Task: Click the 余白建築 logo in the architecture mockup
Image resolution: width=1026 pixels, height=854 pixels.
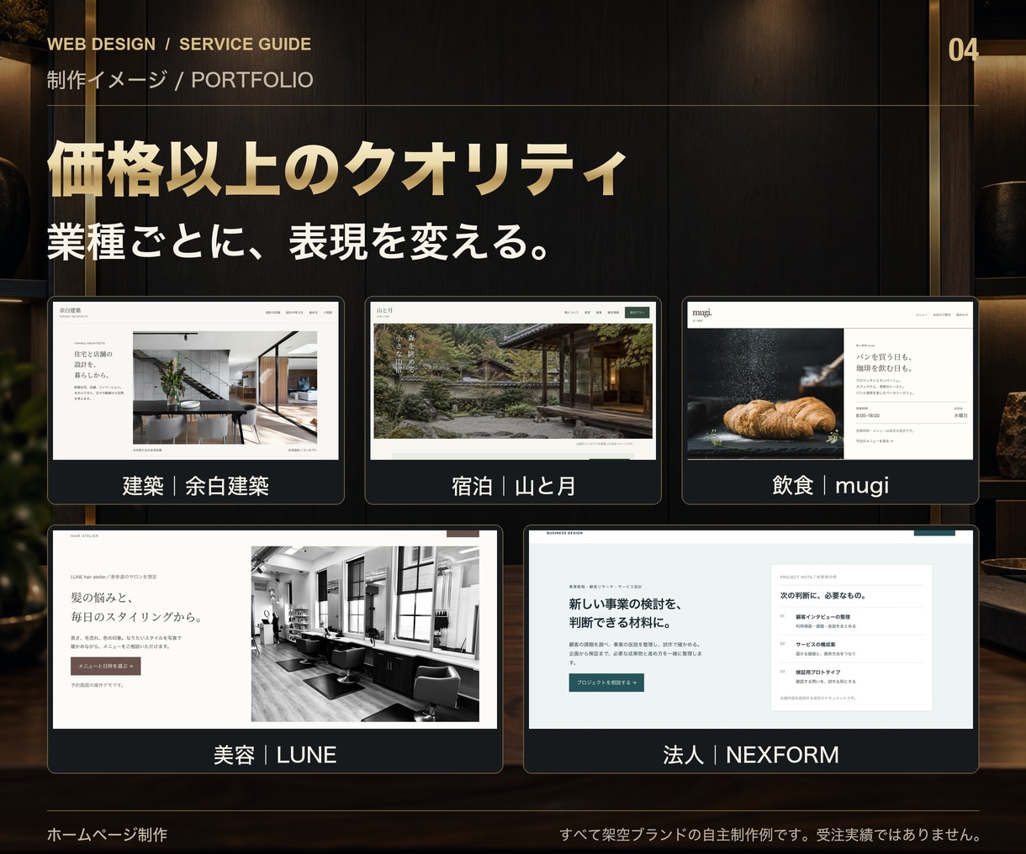Action: pyautogui.click(x=72, y=311)
